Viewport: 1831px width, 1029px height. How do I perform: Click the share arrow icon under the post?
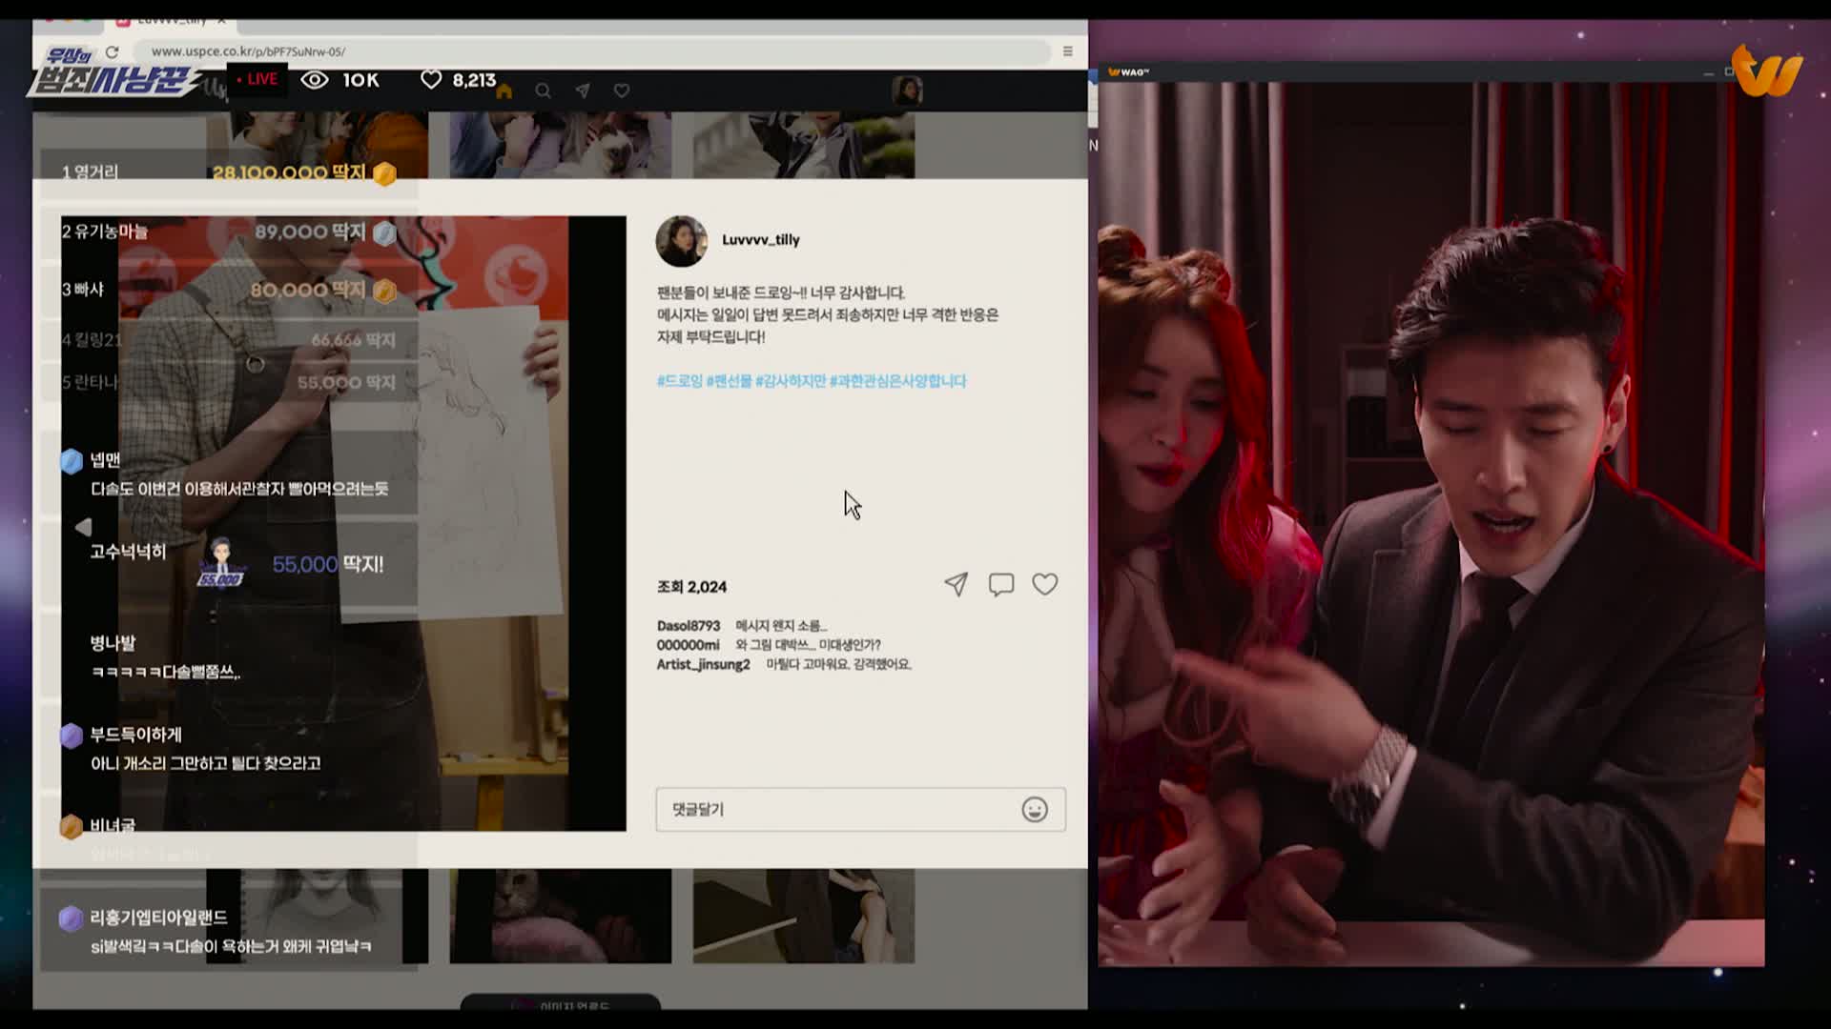pos(956,584)
